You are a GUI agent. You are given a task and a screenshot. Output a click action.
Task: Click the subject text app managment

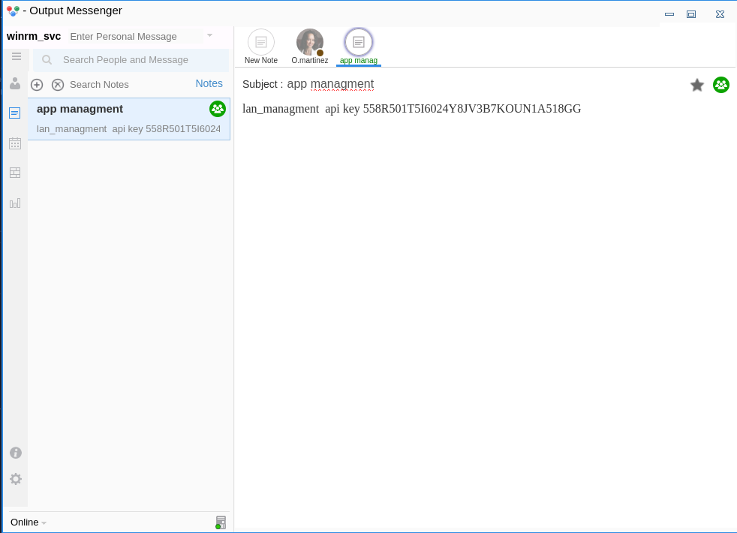[330, 83]
